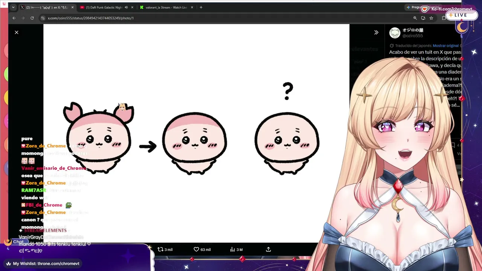Open the tab search dropdown
Viewport: 482px width, 271px height.
pos(13,7)
